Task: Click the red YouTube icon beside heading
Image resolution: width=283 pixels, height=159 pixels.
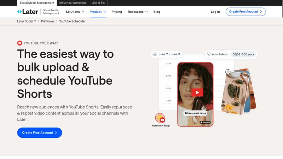Action: pos(20,43)
